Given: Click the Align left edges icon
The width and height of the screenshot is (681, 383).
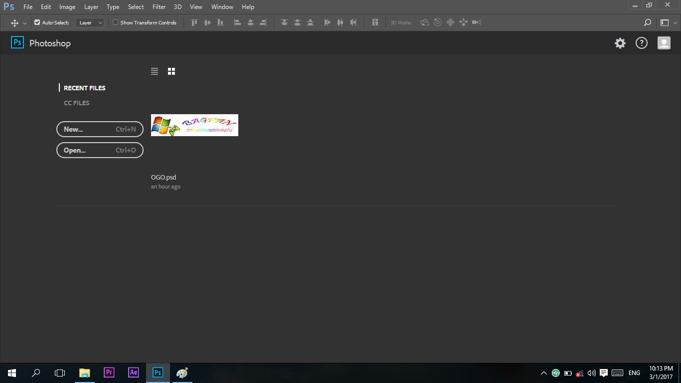Looking at the screenshot, I should point(238,22).
